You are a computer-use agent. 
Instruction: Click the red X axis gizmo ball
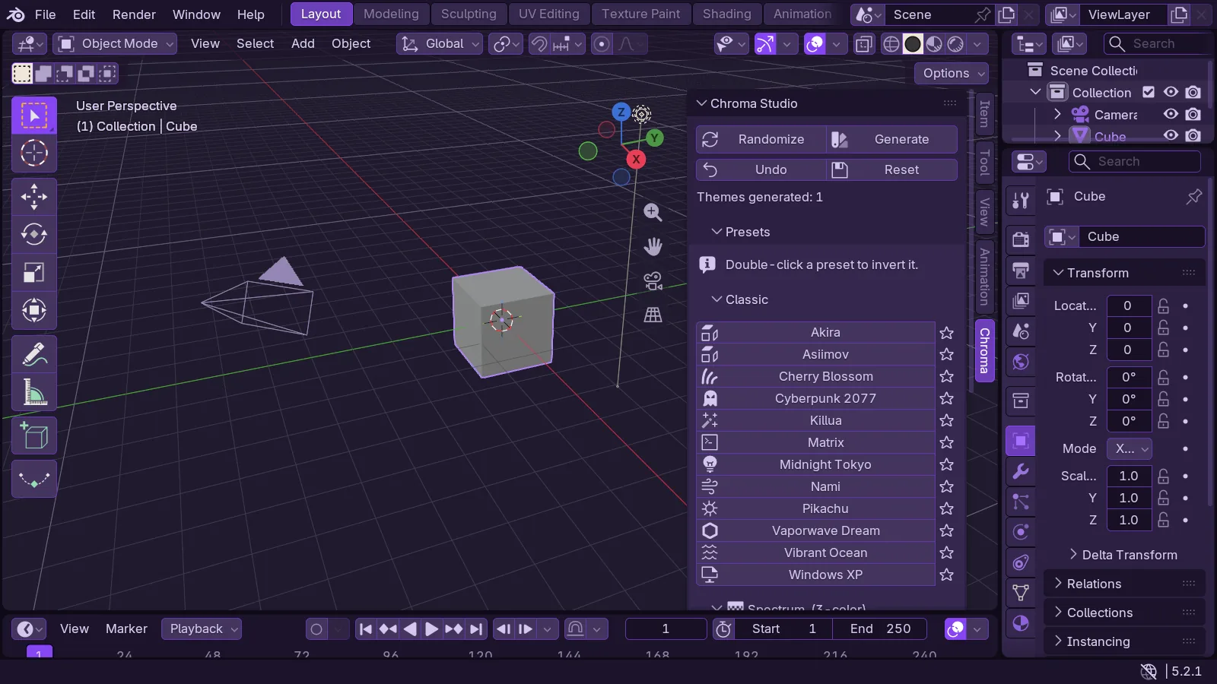(636, 159)
